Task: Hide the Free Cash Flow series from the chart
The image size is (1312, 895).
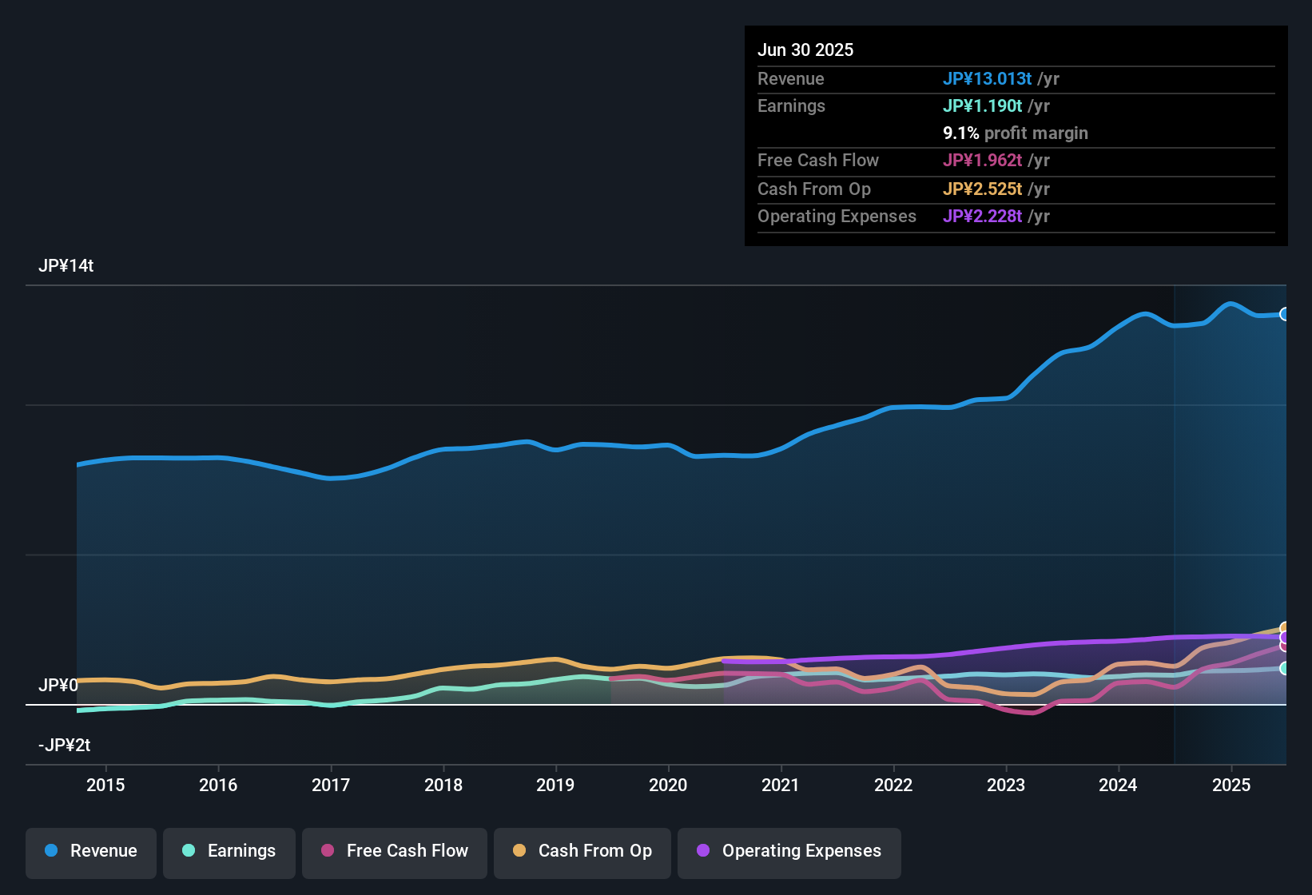Action: click(x=394, y=852)
